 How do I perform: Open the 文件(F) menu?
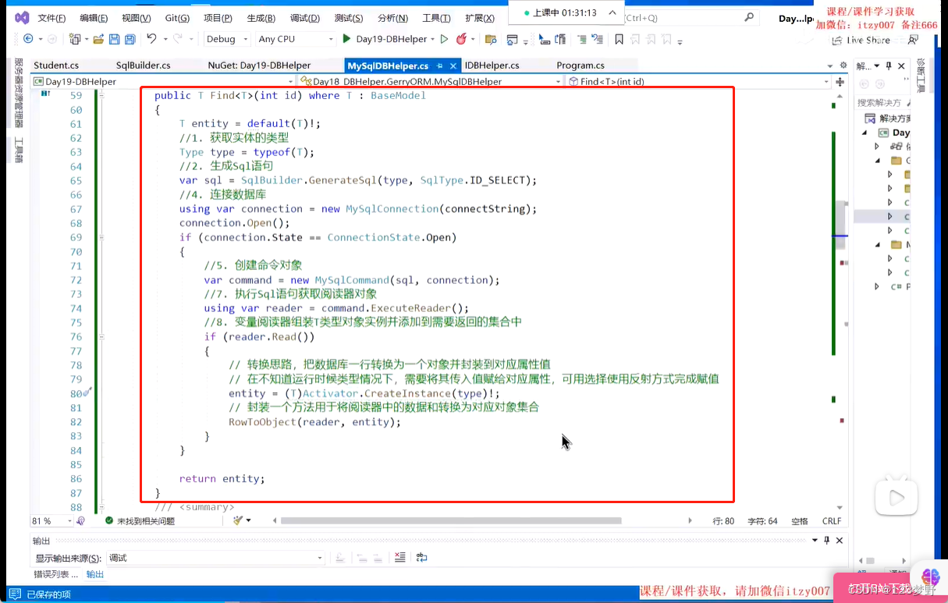point(51,18)
